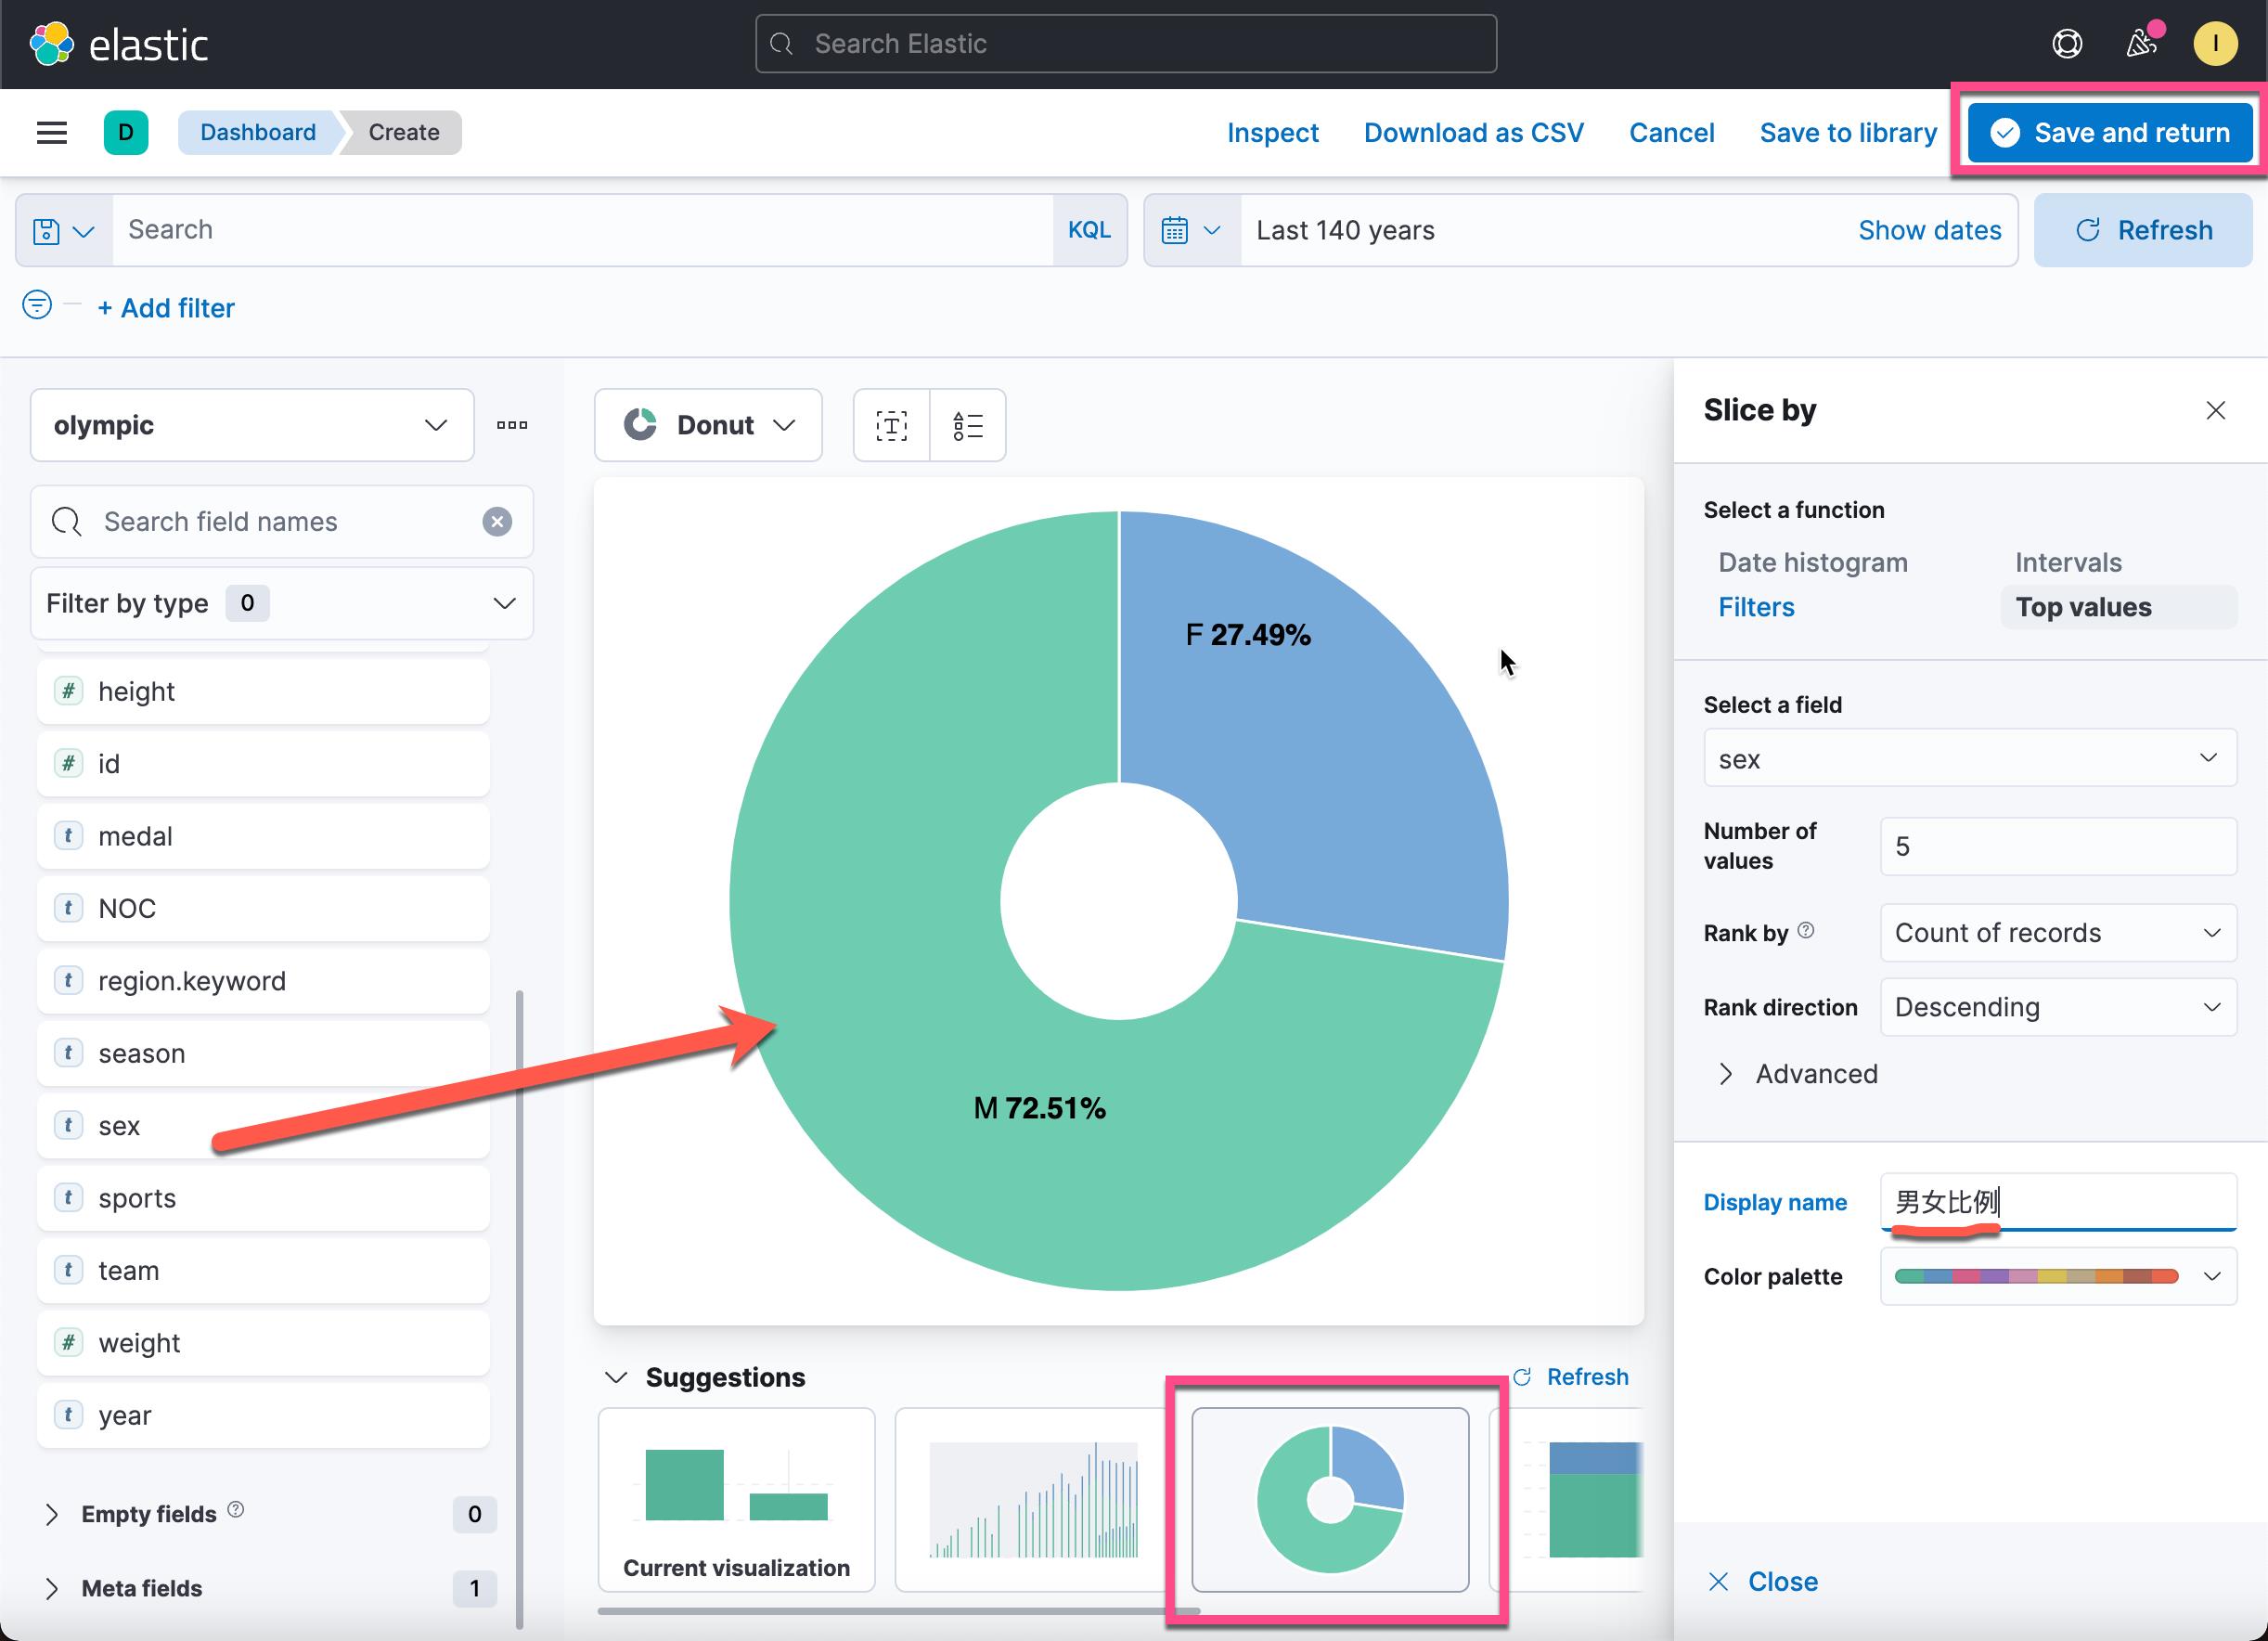Open the help menu lifebuoy icon

[2067, 44]
